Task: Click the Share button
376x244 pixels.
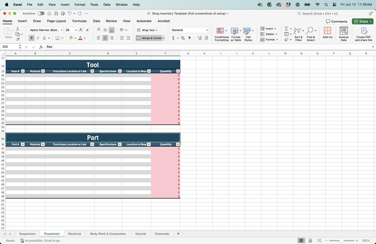Action: click(x=362, y=21)
